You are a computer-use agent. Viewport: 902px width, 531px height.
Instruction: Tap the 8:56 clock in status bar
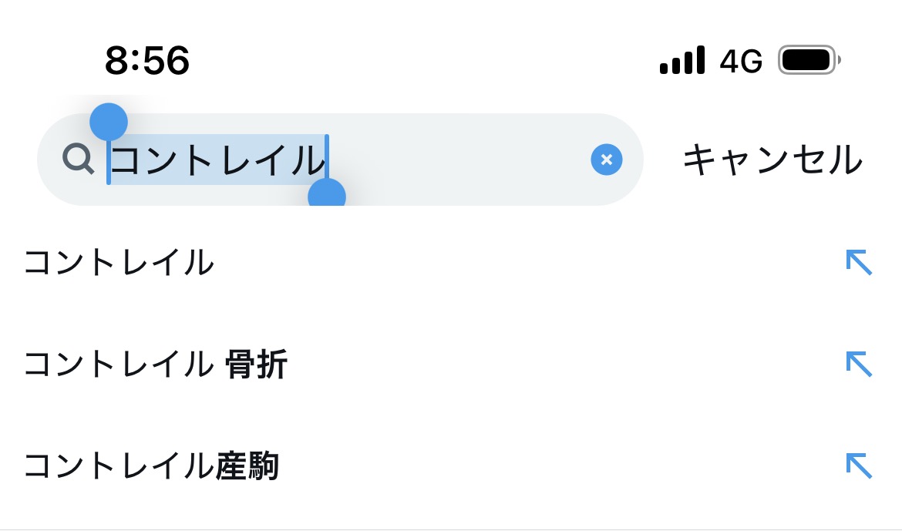click(x=147, y=60)
